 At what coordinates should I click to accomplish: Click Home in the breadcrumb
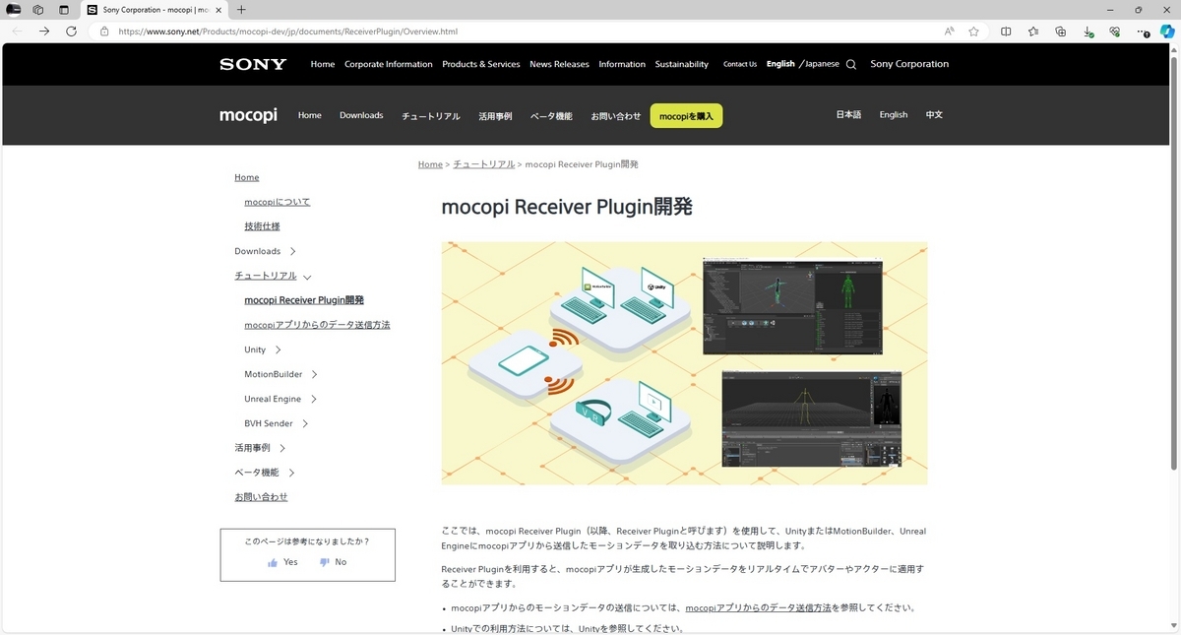430,164
